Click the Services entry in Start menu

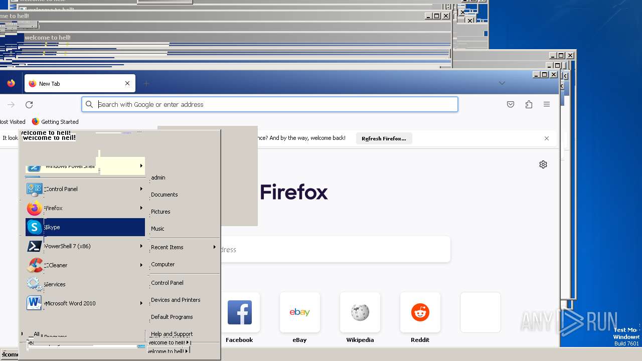85,284
